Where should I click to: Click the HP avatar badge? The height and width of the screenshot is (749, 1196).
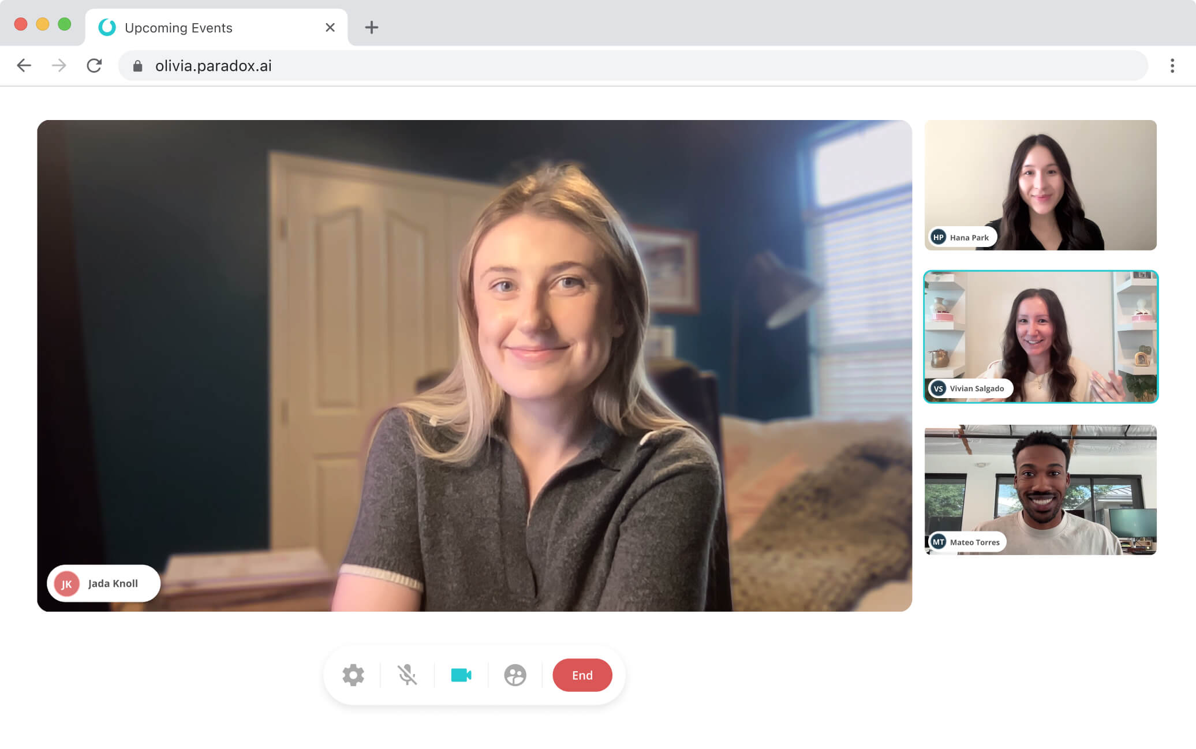pyautogui.click(x=939, y=237)
